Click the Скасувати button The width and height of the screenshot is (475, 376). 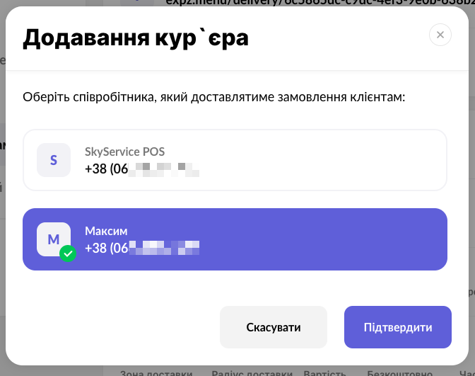point(273,327)
